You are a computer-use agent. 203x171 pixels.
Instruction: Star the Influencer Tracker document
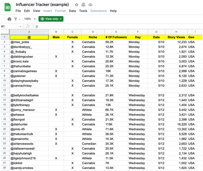76,5
